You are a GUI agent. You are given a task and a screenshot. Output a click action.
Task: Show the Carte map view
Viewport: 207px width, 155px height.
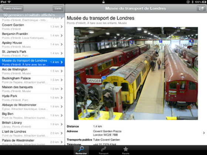coord(58,8)
